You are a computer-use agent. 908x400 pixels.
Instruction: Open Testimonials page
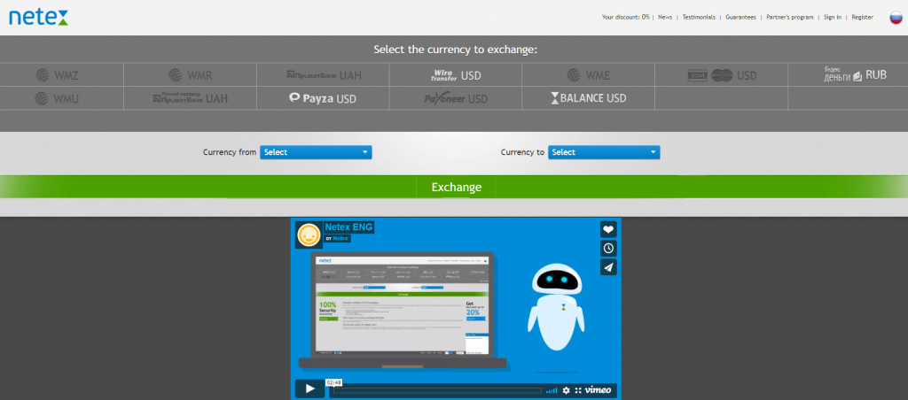[x=699, y=18]
